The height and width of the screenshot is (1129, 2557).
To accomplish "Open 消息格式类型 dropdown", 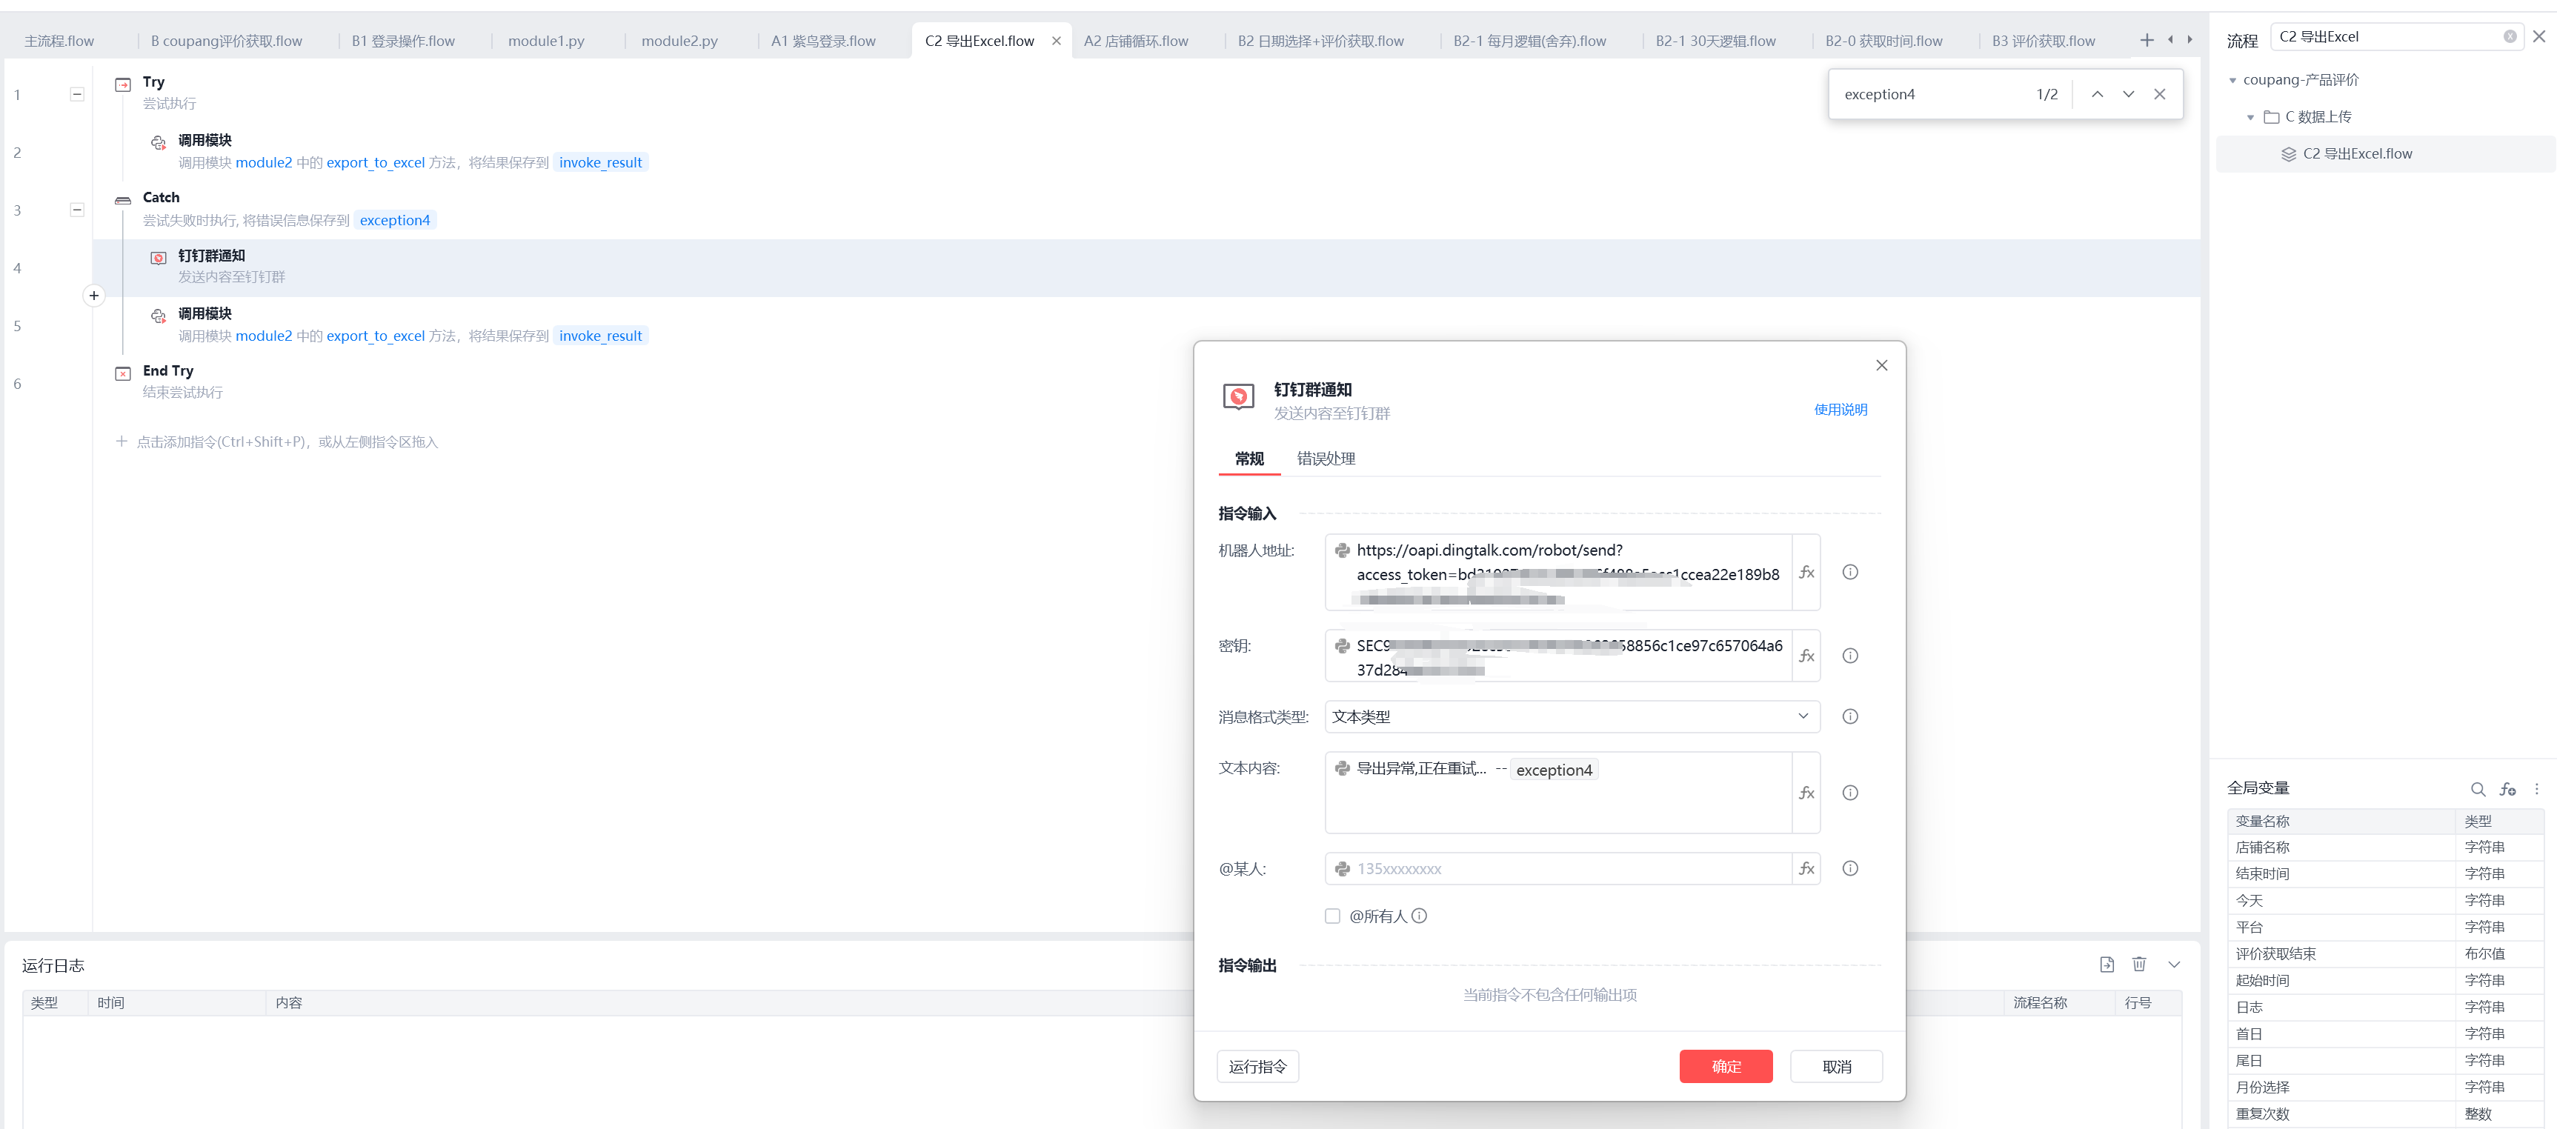I will 1572,716.
